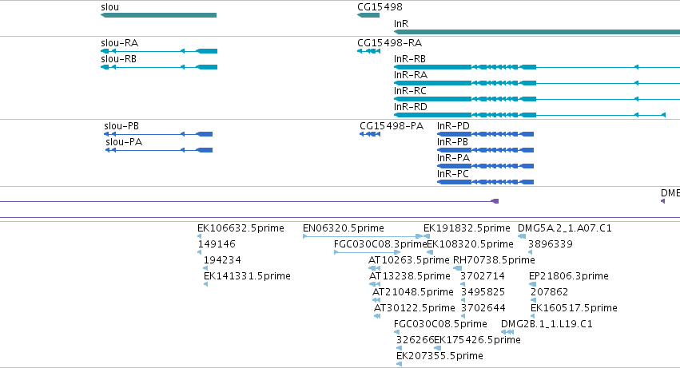Select protein InR-PA
680x368 pixels.
[x=485, y=166]
